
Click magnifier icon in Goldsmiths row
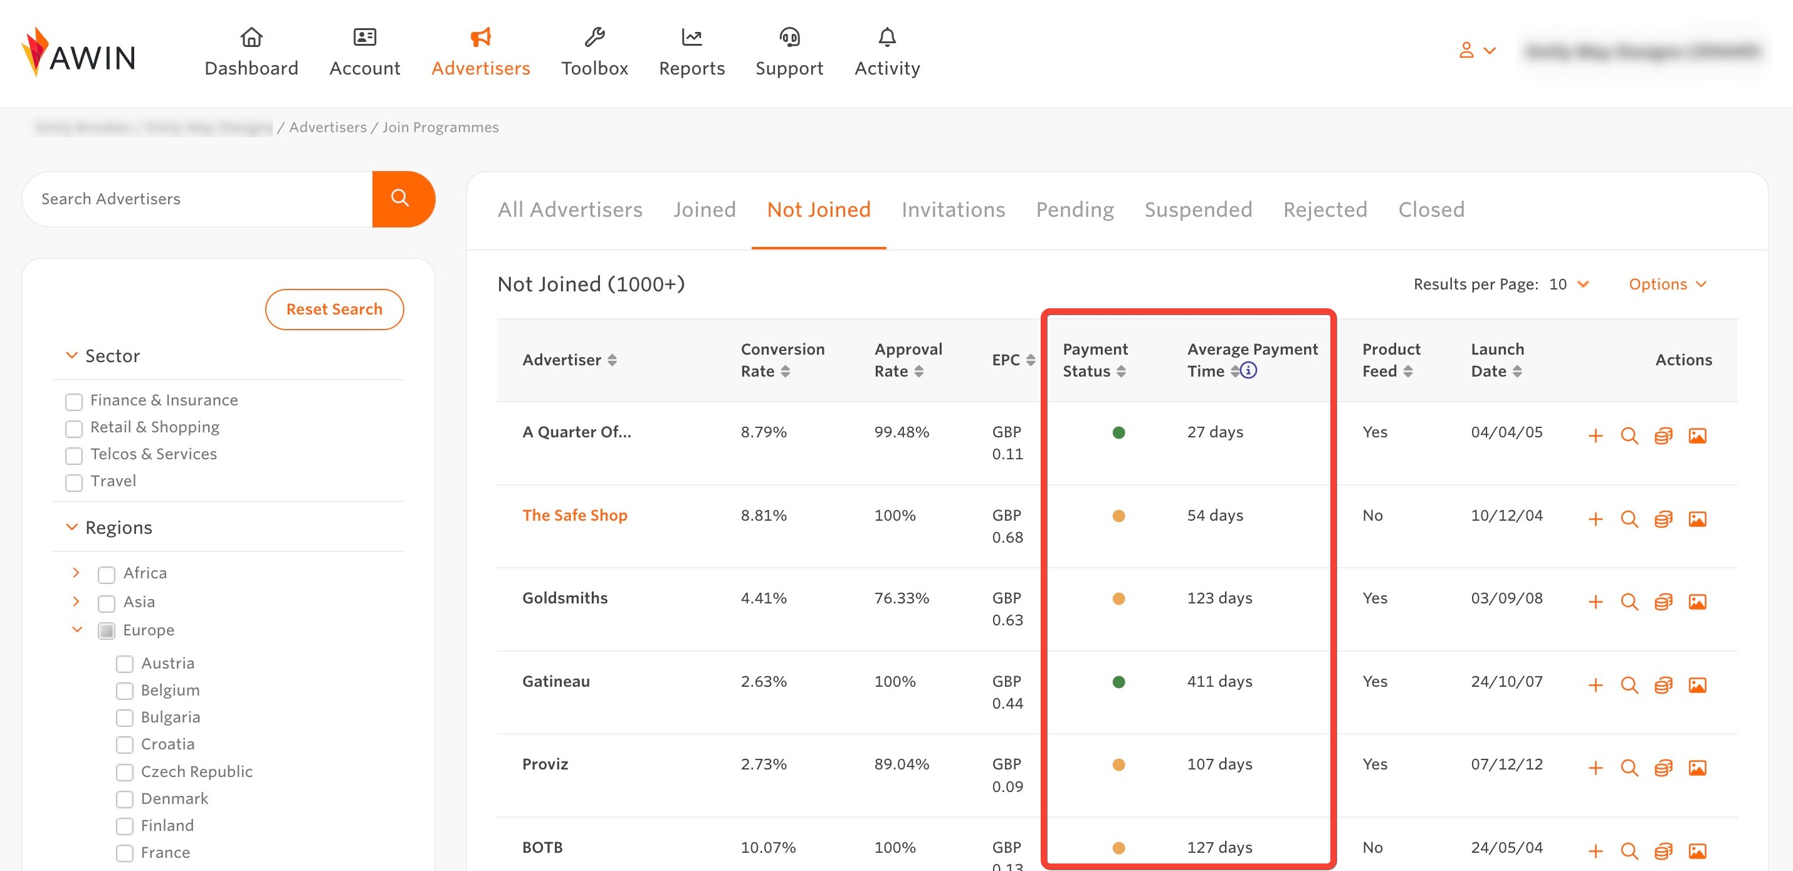[x=1629, y=602]
